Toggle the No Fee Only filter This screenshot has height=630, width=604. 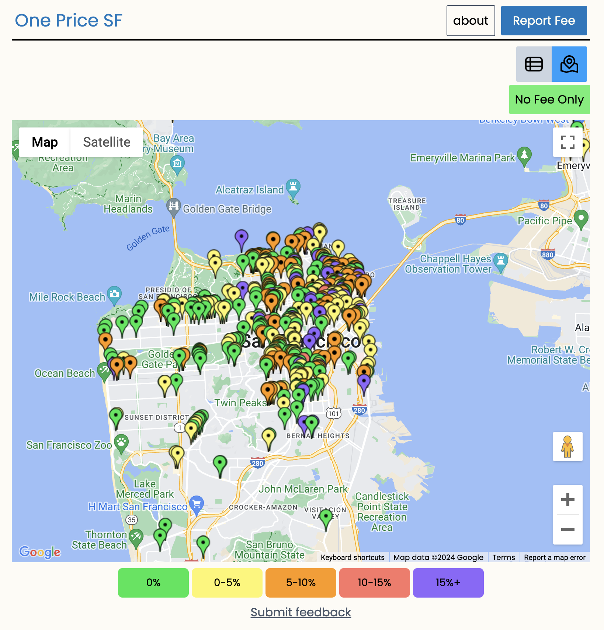pos(549,99)
